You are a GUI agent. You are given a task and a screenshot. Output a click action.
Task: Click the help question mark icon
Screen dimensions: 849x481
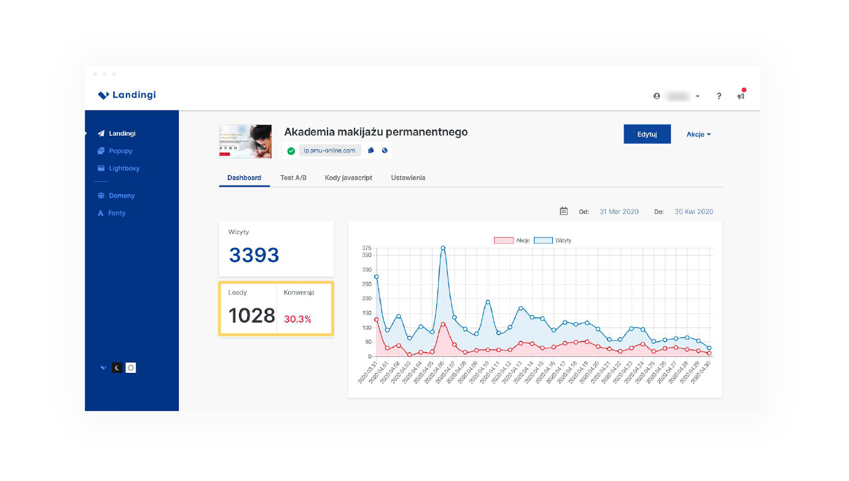[719, 96]
